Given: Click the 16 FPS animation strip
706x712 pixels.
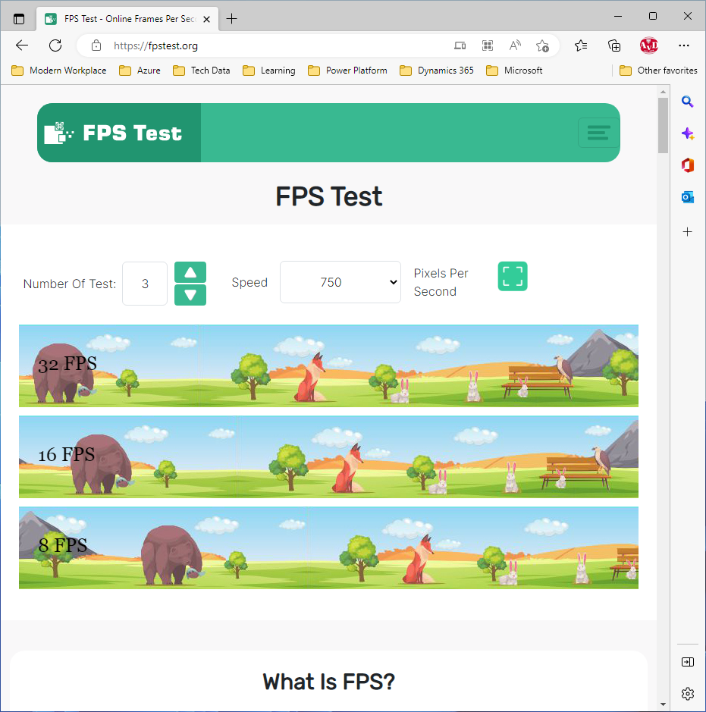Looking at the screenshot, I should [328, 456].
